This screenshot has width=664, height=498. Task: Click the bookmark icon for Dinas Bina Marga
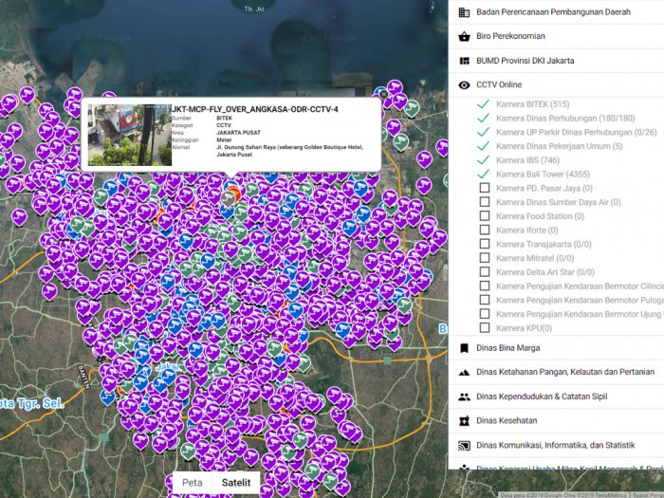(464, 348)
